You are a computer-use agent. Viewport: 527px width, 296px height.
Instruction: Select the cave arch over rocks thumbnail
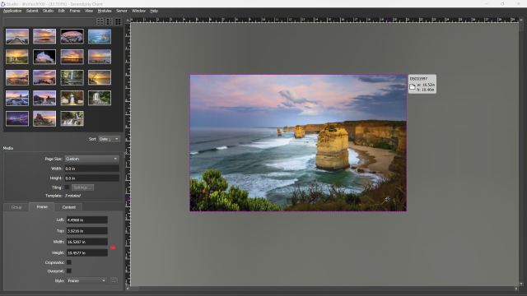(x=72, y=36)
